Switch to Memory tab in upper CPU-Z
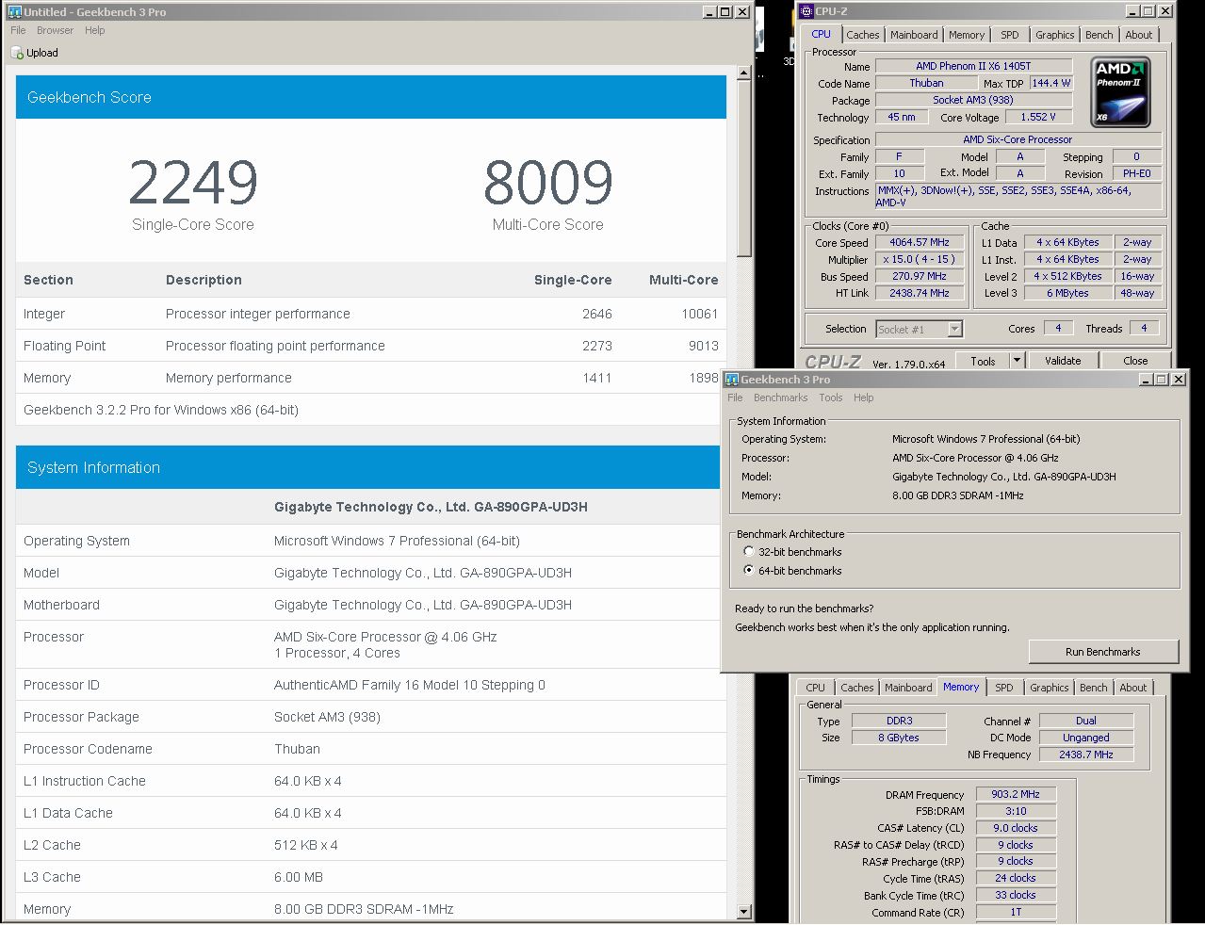This screenshot has height=925, width=1205. tap(967, 35)
